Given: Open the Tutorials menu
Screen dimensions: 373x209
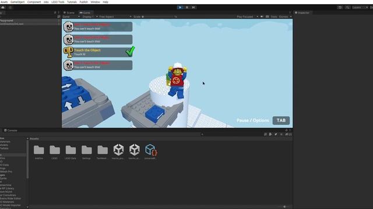Looking at the screenshot, I should [x=72, y=2].
